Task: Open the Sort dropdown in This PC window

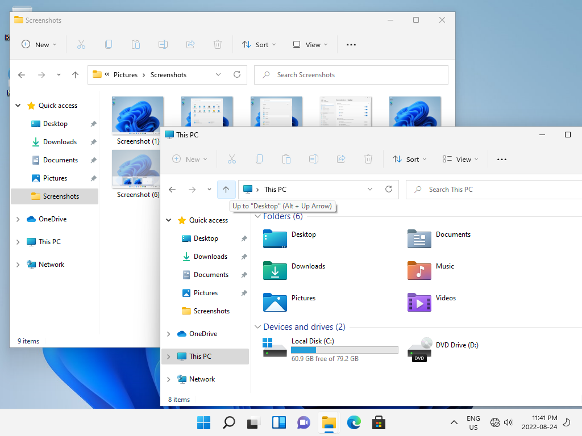Action: 409,159
